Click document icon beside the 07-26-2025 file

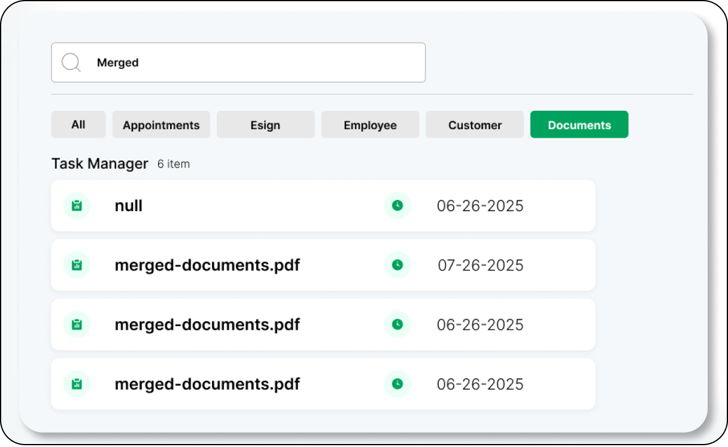pos(77,265)
